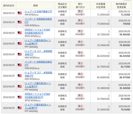Select the 74USD amount
The height and width of the screenshot is (114, 133).
click(126, 24)
